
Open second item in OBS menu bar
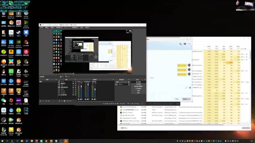[x=47, y=28]
